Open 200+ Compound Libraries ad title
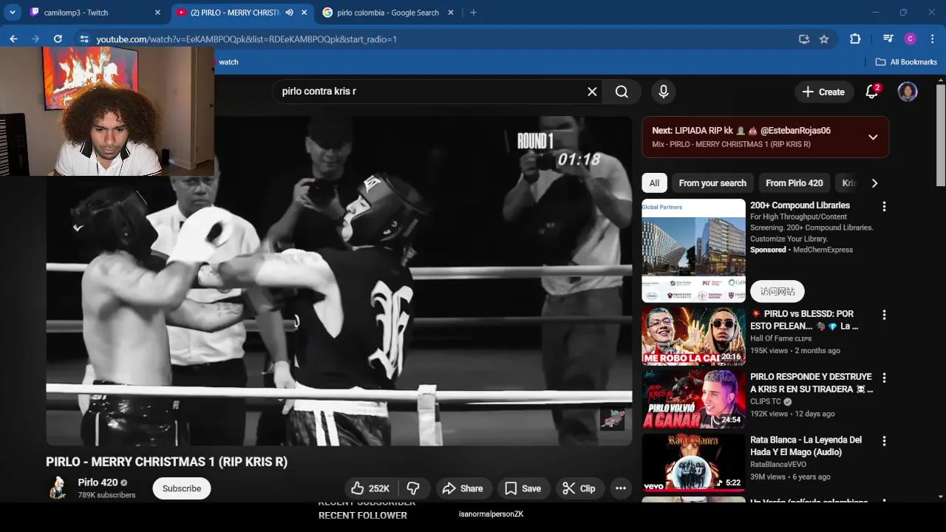946x532 pixels. pos(800,205)
